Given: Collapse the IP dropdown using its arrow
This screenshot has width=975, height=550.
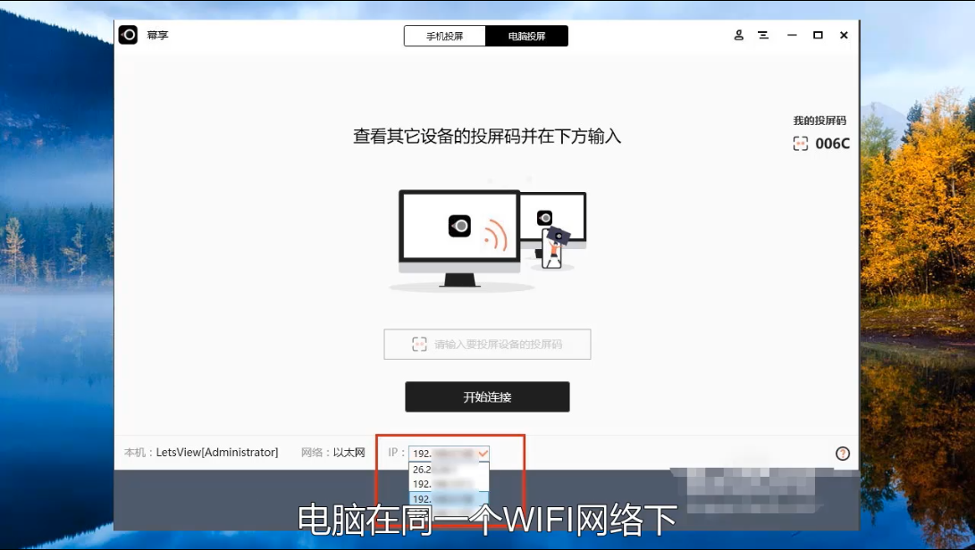Looking at the screenshot, I should click(483, 454).
